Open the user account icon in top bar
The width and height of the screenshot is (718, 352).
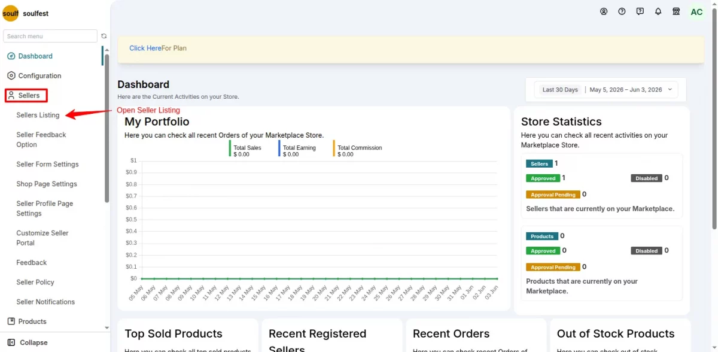pyautogui.click(x=604, y=11)
